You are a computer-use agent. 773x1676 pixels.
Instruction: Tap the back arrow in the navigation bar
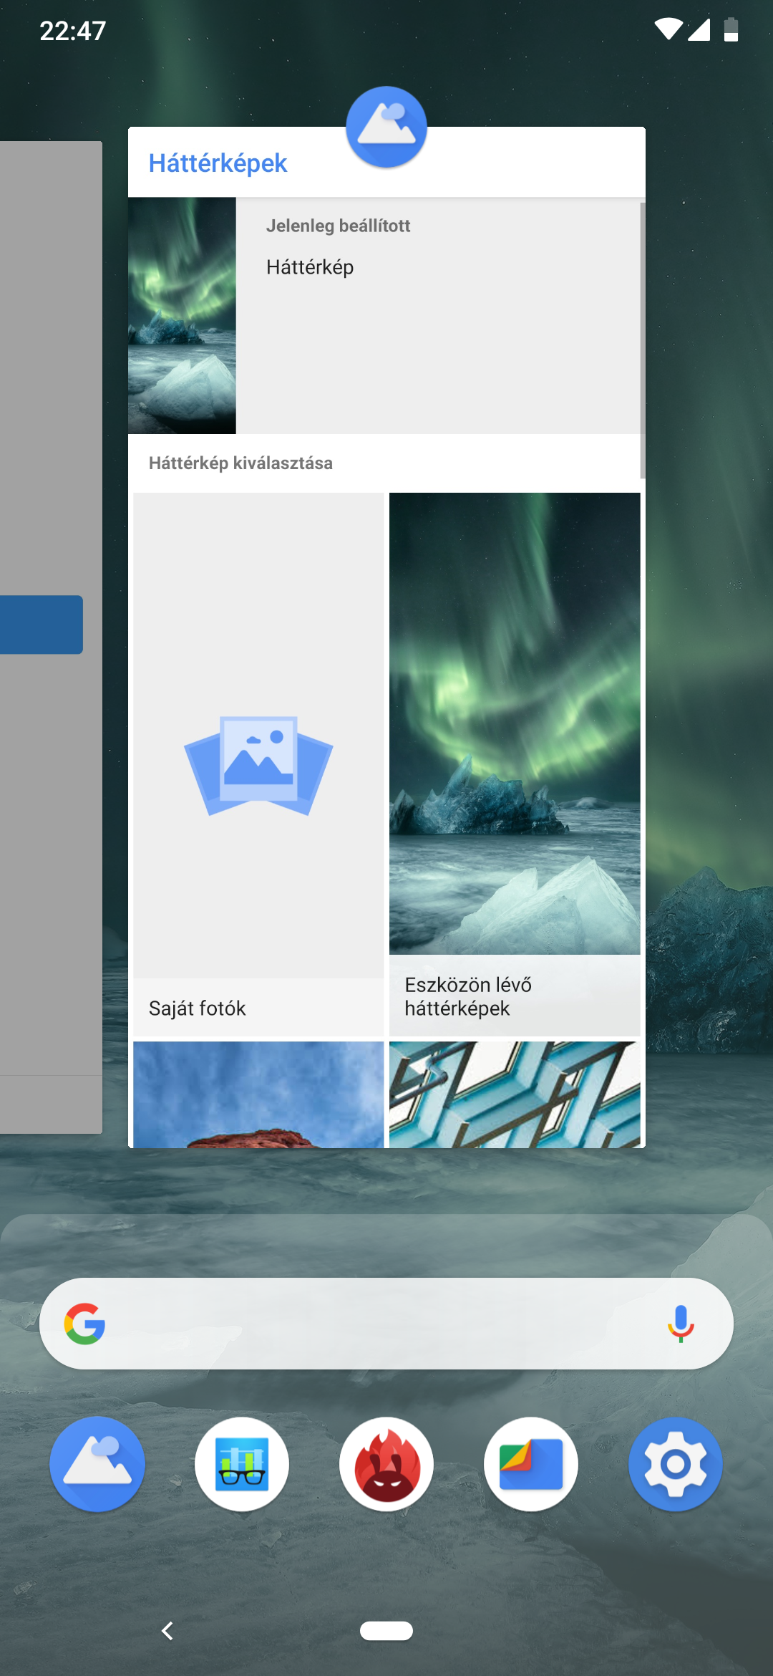pos(167,1631)
